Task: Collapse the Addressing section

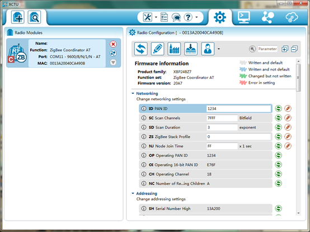Action: point(133,193)
